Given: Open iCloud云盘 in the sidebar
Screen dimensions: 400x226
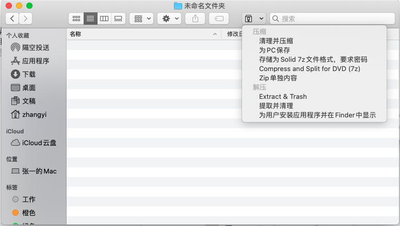Looking at the screenshot, I should [x=39, y=143].
